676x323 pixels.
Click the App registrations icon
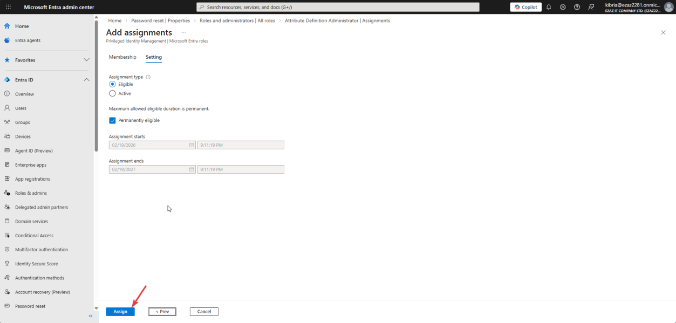(7, 179)
